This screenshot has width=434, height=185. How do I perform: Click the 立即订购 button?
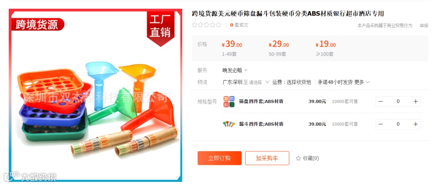coord(219,158)
